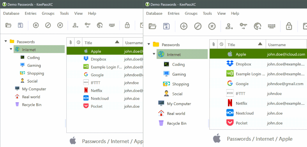Screen dimensions: 307x147
Task: Collapse Passwords root group in left window
Action: pyautogui.click(x=6, y=41)
